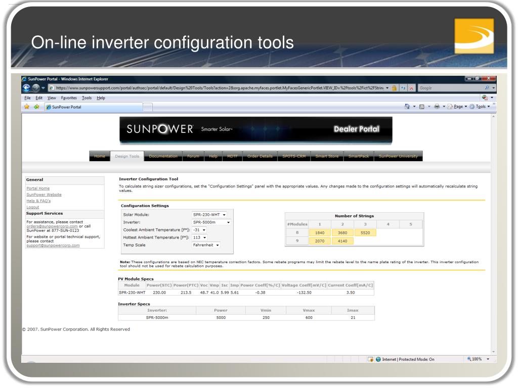Click the Feeds icon in command bar
The height and width of the screenshot is (388, 518).
(x=421, y=107)
